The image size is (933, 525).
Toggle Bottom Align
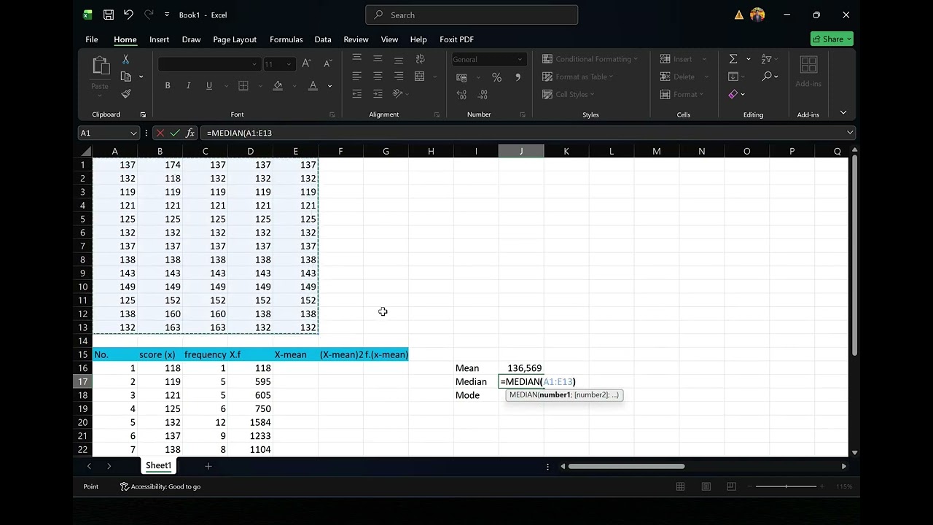coord(399,59)
